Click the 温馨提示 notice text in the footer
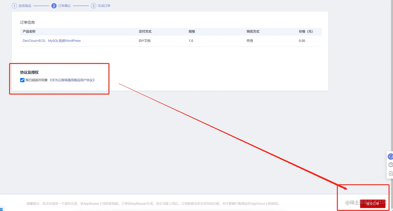The image size is (393, 211). pyautogui.click(x=153, y=203)
